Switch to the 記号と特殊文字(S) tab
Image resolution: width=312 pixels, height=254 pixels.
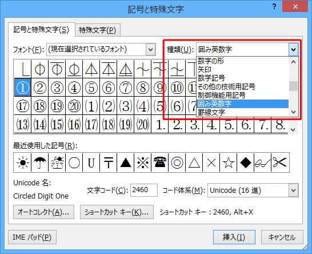[41, 30]
